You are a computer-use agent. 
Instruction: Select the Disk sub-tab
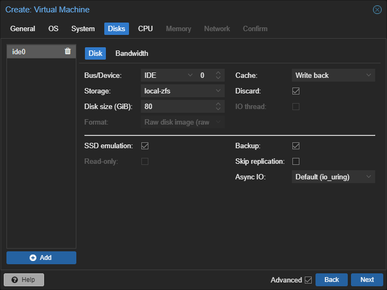(95, 53)
